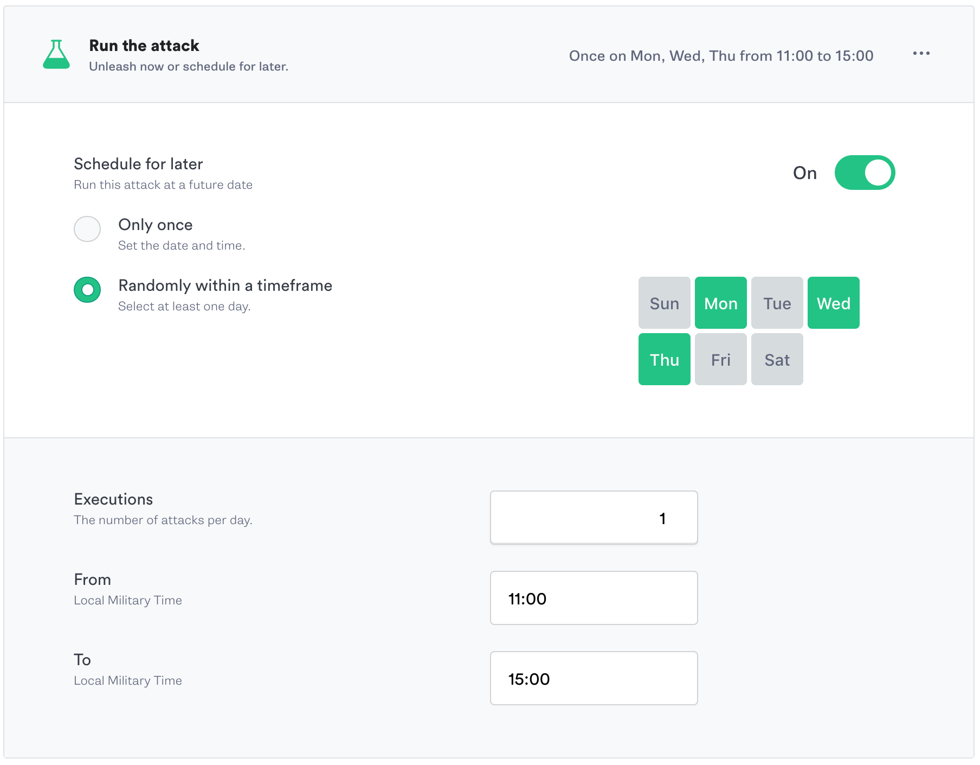Click the Randomly within a timeframe label
The height and width of the screenshot is (765, 980).
tap(225, 285)
